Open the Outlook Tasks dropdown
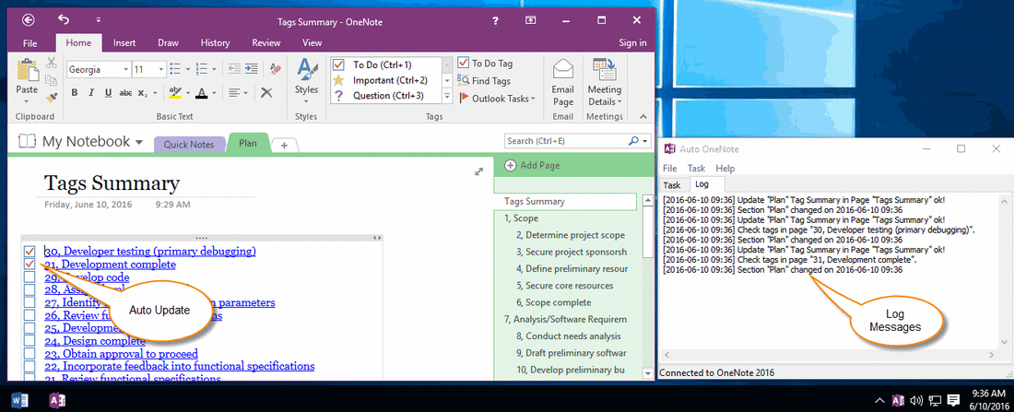 pyautogui.click(x=496, y=99)
